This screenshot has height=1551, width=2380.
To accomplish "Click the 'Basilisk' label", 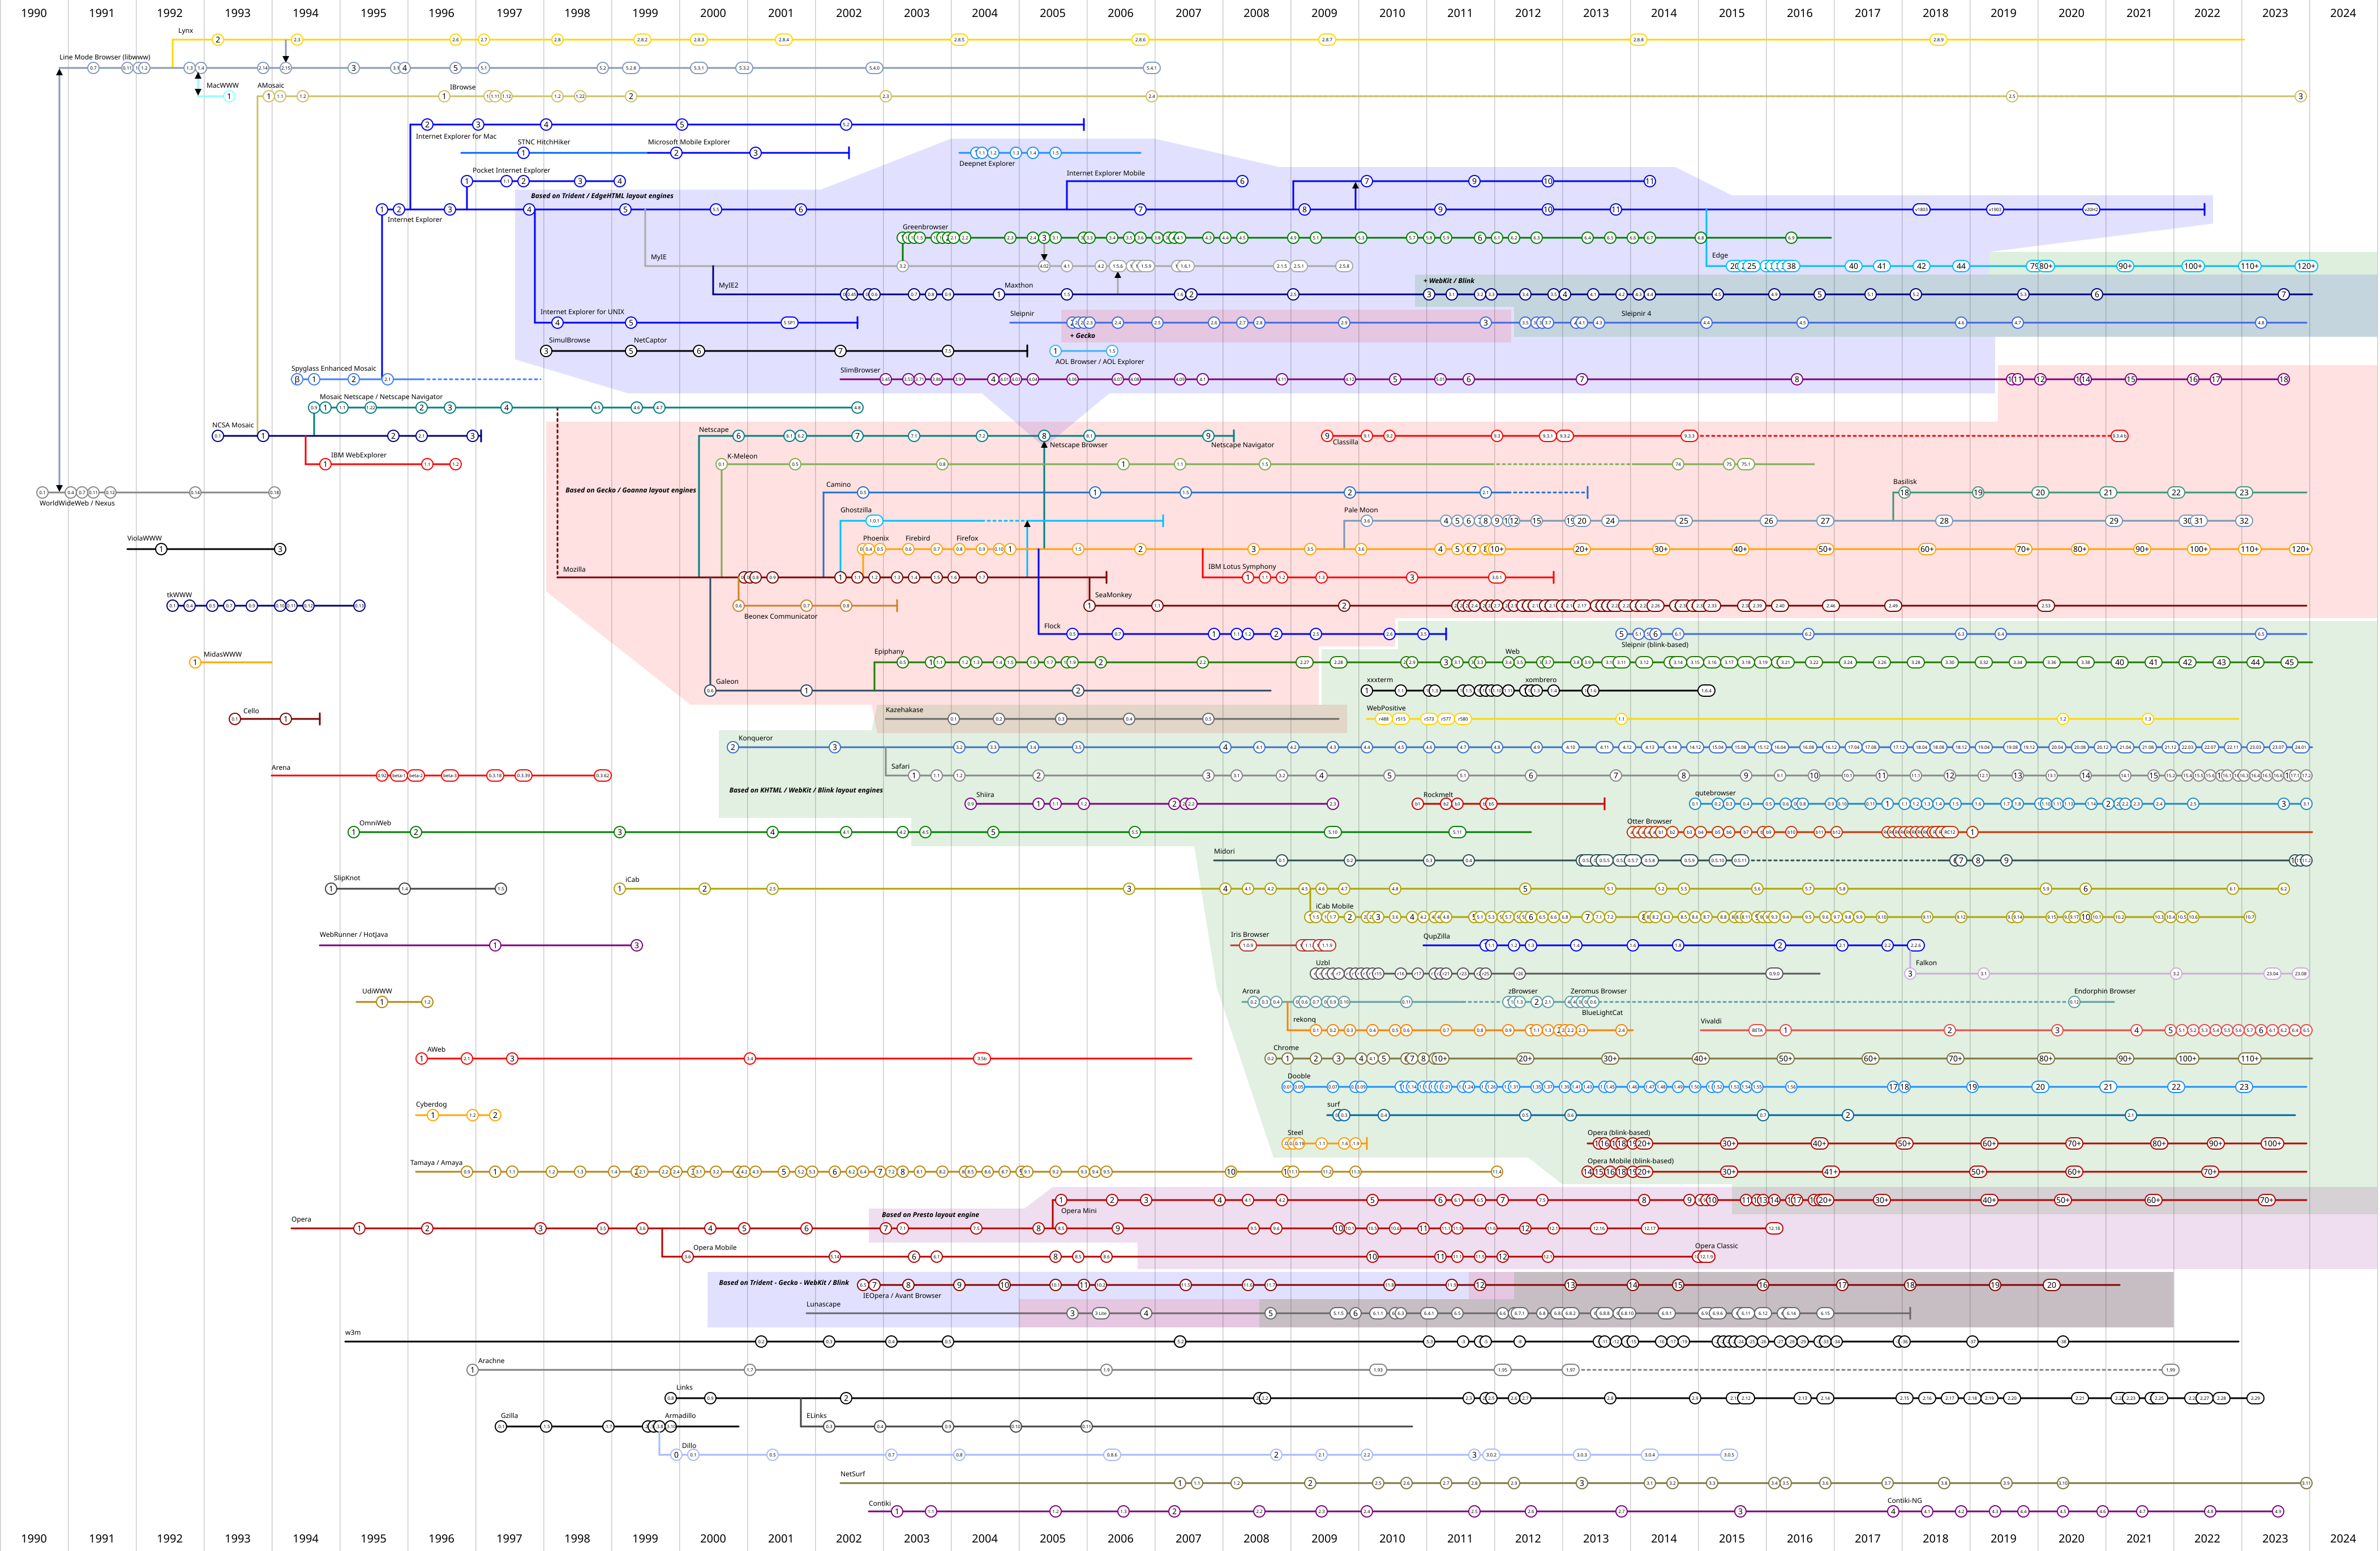I will click(1904, 482).
